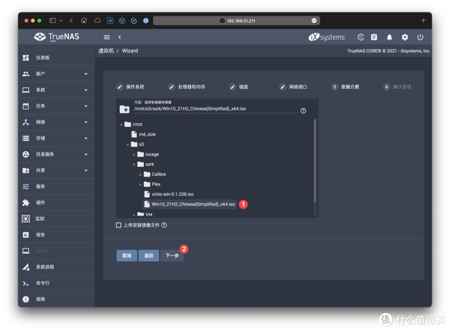450x331 pixels.
Task: Show help for upload image file option
Action: point(164,225)
